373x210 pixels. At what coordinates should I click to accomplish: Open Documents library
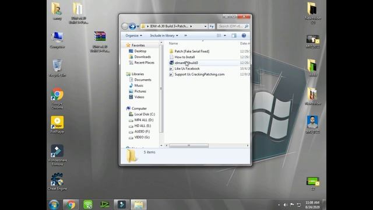pyautogui.click(x=142, y=80)
